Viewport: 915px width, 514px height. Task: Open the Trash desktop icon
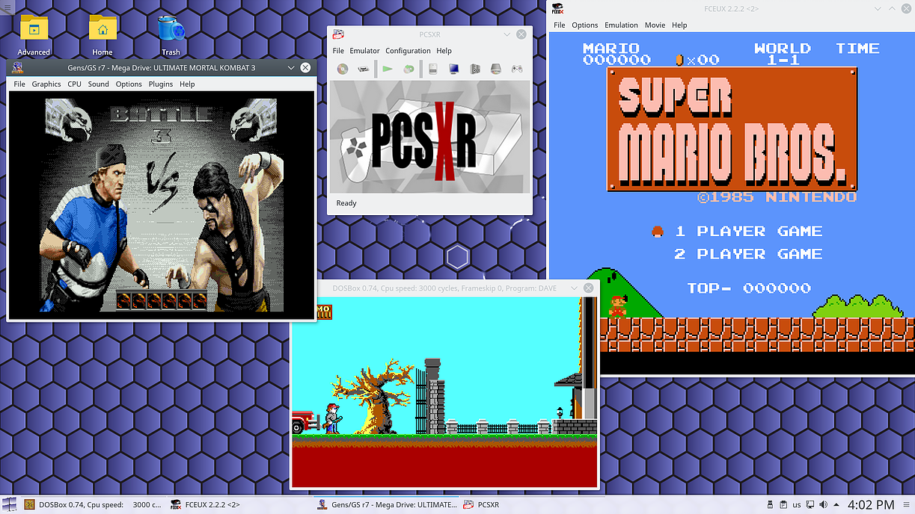click(171, 34)
